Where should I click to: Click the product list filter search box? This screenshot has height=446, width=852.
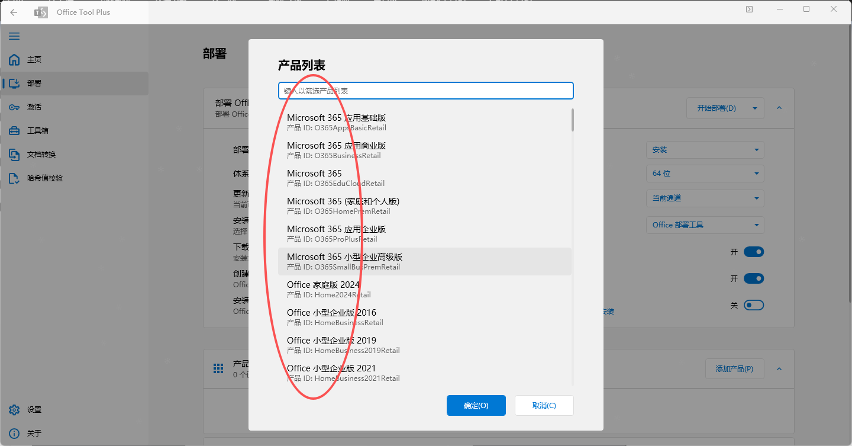click(x=425, y=90)
